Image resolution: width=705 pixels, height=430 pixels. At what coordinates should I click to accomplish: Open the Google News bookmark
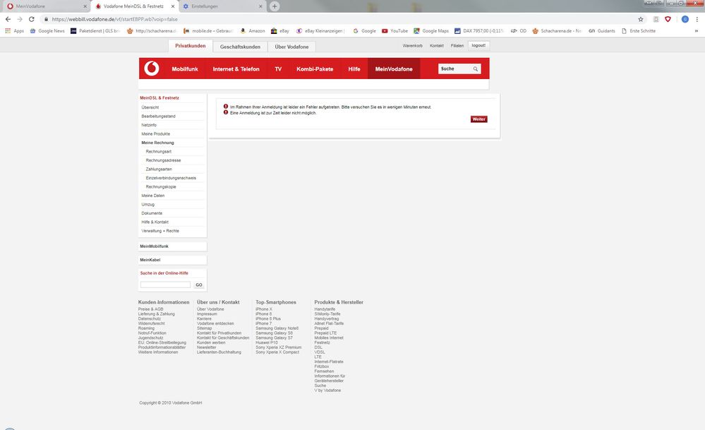click(x=47, y=30)
